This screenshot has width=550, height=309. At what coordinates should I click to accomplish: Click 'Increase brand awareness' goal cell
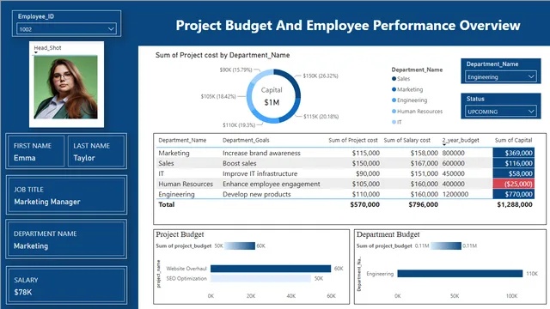261,153
